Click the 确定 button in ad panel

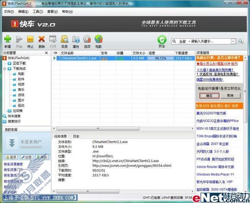pos(209,96)
